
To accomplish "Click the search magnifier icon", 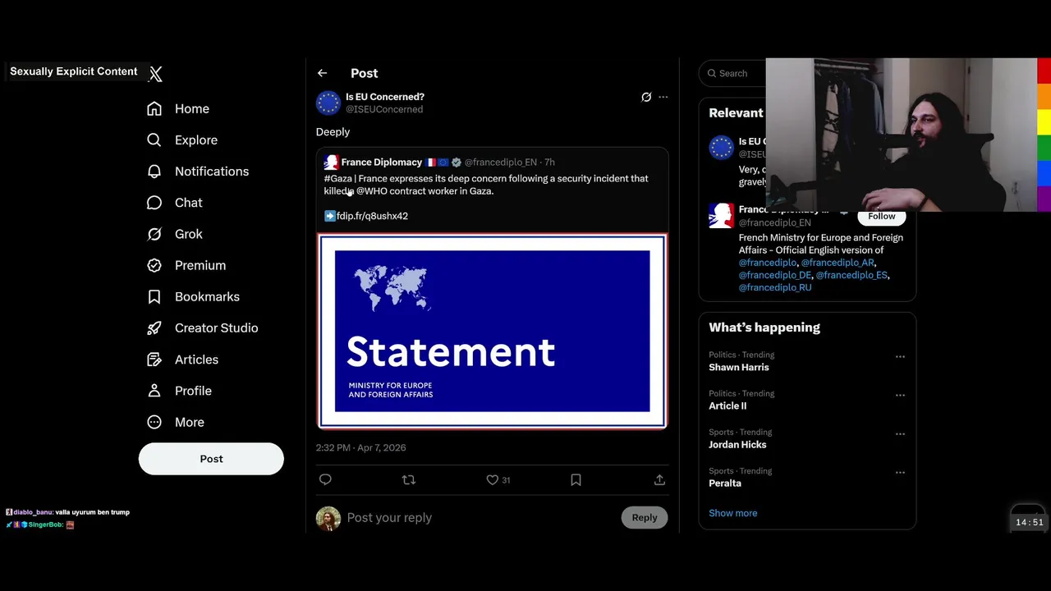I will [712, 73].
